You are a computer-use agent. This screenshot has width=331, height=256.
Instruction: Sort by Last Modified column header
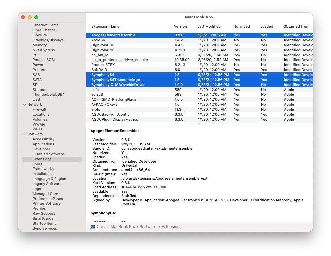coord(209,27)
